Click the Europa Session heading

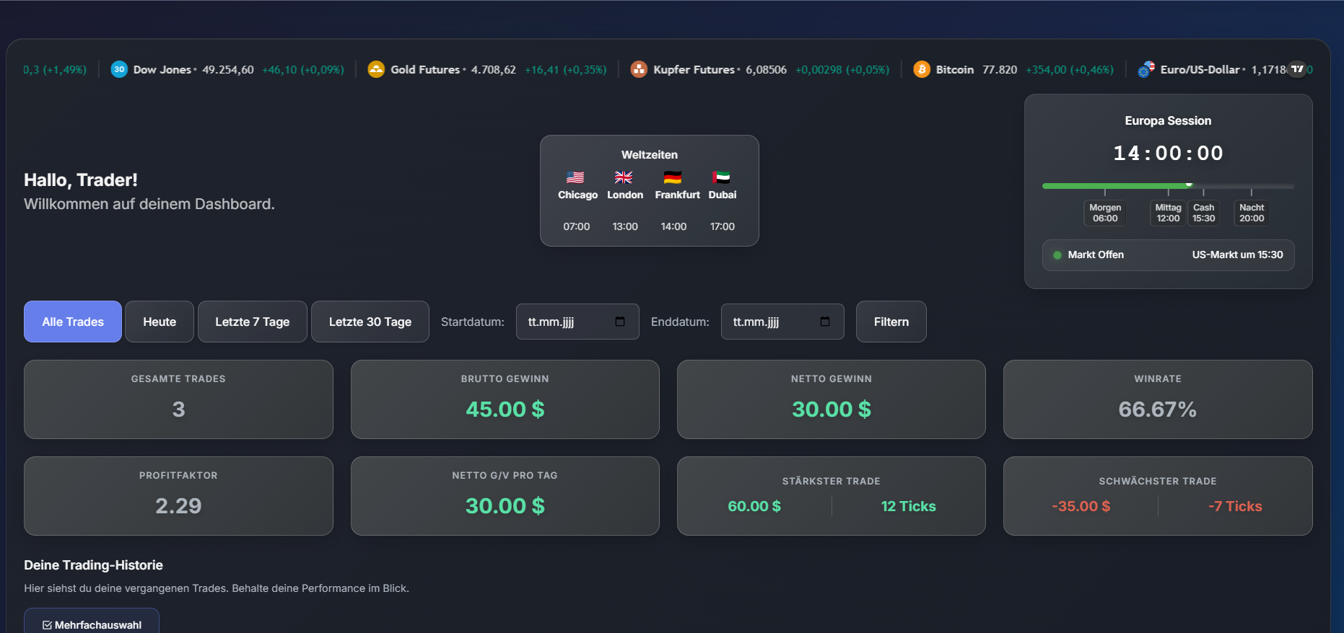[1168, 120]
